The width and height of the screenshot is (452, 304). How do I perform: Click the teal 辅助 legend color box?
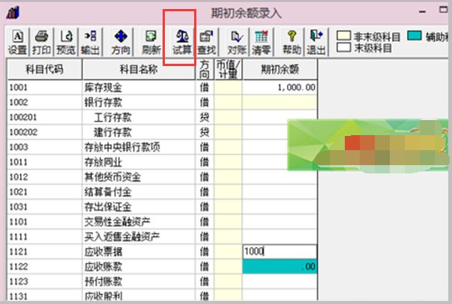pyautogui.click(x=415, y=35)
